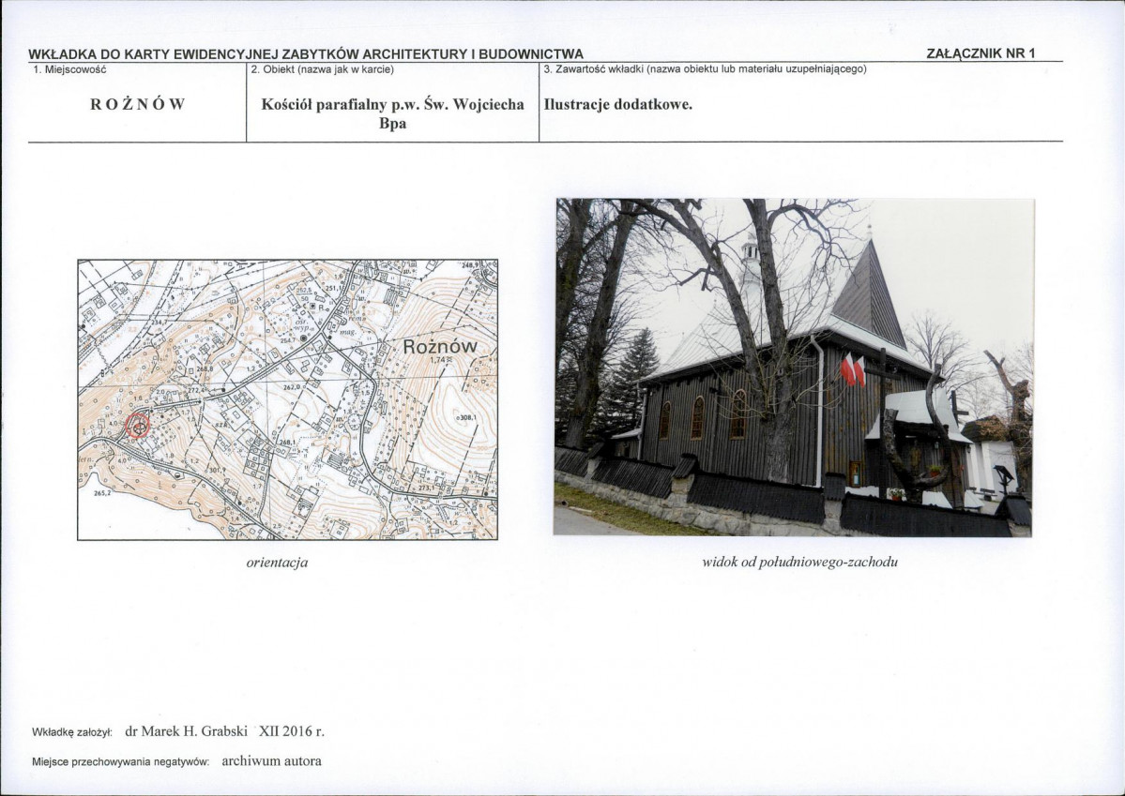Click the 'Rożnów' place name on the map

pyautogui.click(x=440, y=347)
